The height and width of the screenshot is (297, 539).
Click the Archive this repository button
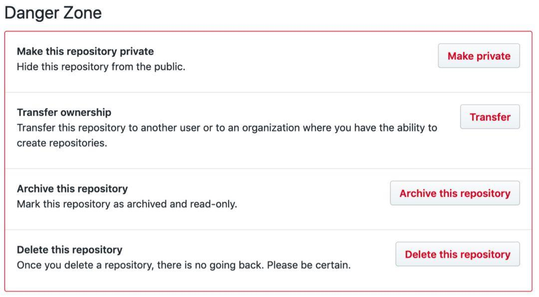[x=455, y=193]
